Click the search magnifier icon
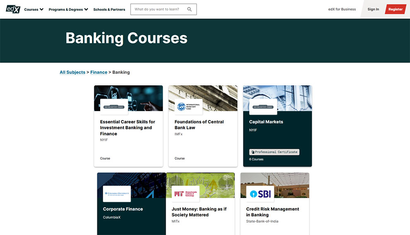410x235 pixels. click(x=190, y=9)
